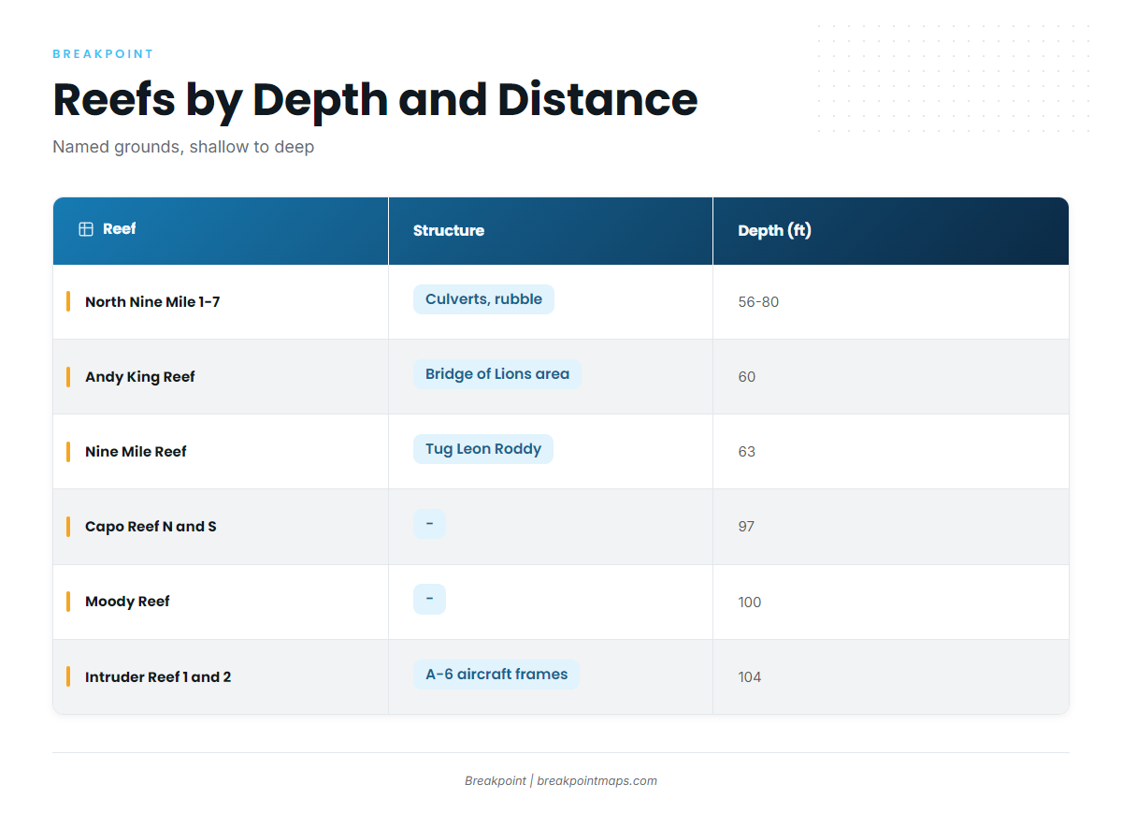The image size is (1122, 813).
Task: Click the 56-80 depth cell
Action: pyautogui.click(x=891, y=302)
